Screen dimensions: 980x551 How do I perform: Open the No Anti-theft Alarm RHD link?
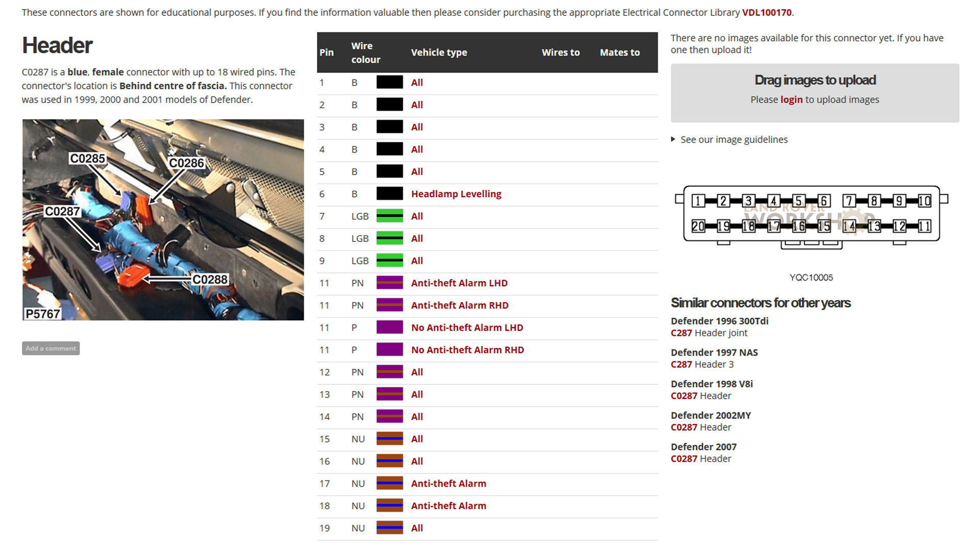click(x=467, y=350)
